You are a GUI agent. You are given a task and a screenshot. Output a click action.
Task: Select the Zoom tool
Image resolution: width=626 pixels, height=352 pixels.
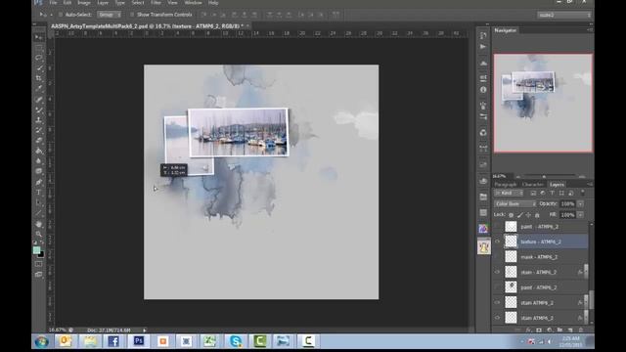point(39,234)
